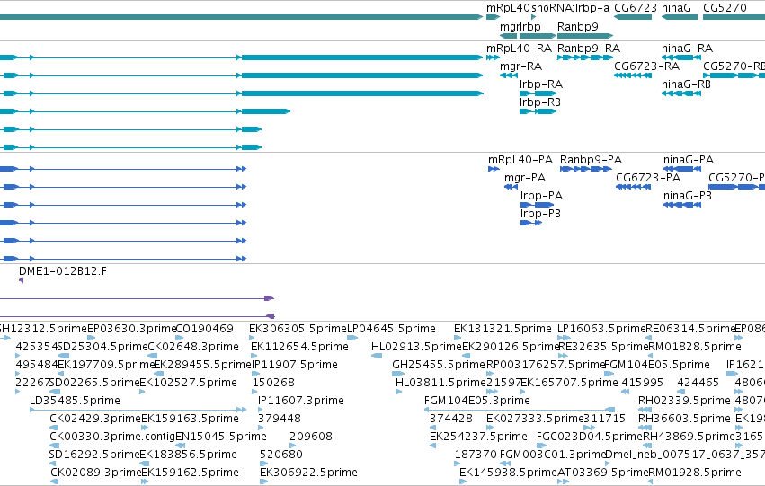Click the RE06314.5prime EST label
Viewport: 765px width, 486px height.
pos(689,329)
